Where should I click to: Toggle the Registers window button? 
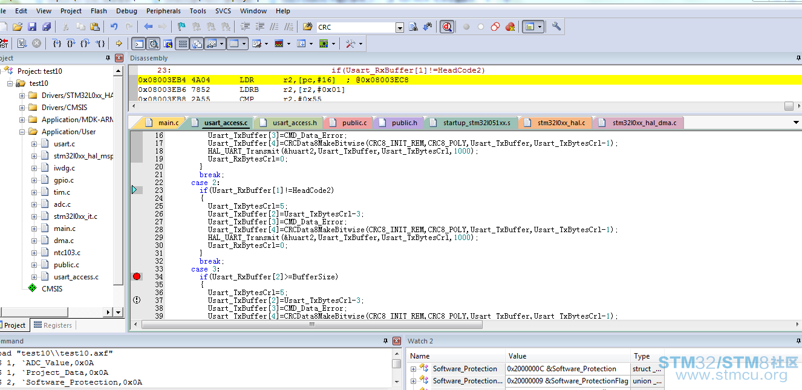(x=183, y=44)
